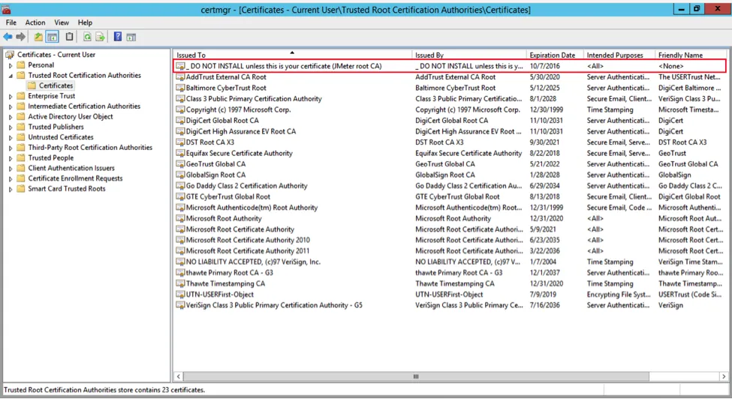Click the horizontal scrollbar right arrow

point(724,376)
